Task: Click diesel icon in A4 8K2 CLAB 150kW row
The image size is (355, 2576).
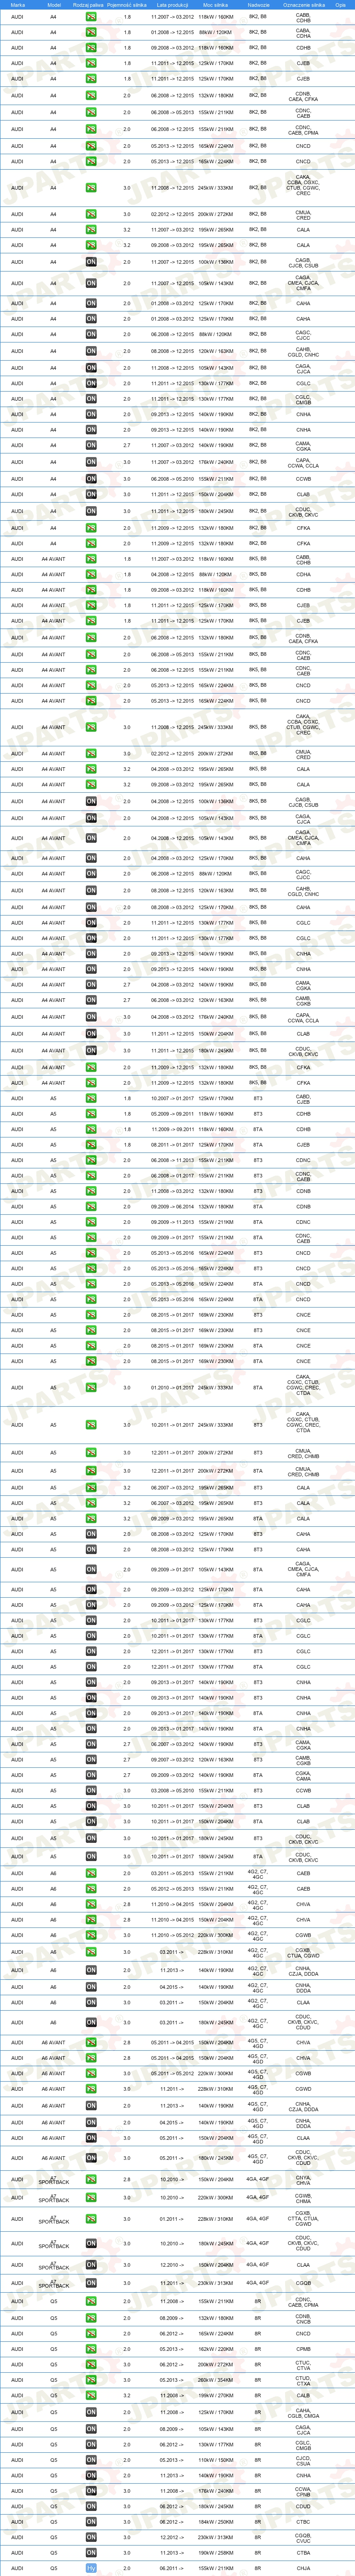Action: 91,494
